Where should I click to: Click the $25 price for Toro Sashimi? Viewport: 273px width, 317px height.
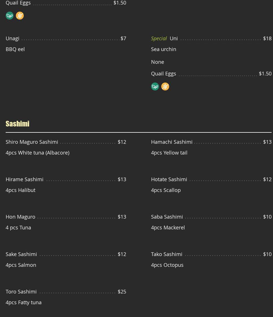122,291
